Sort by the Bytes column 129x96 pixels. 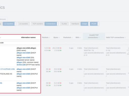(x=57, y=37)
